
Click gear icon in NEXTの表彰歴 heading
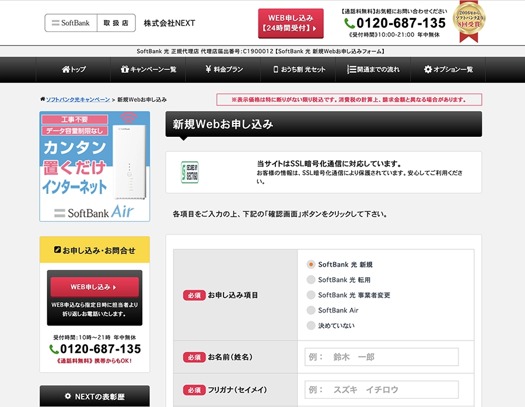68,396
